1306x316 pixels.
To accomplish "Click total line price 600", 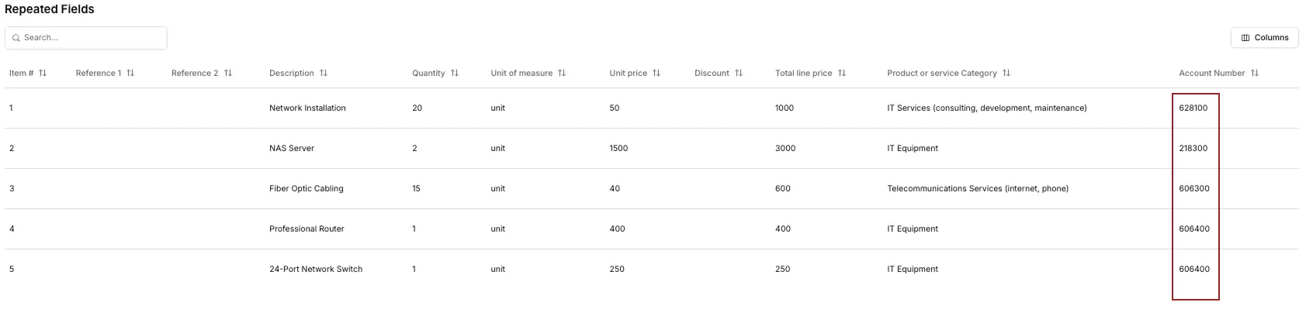I will pyautogui.click(x=783, y=188).
